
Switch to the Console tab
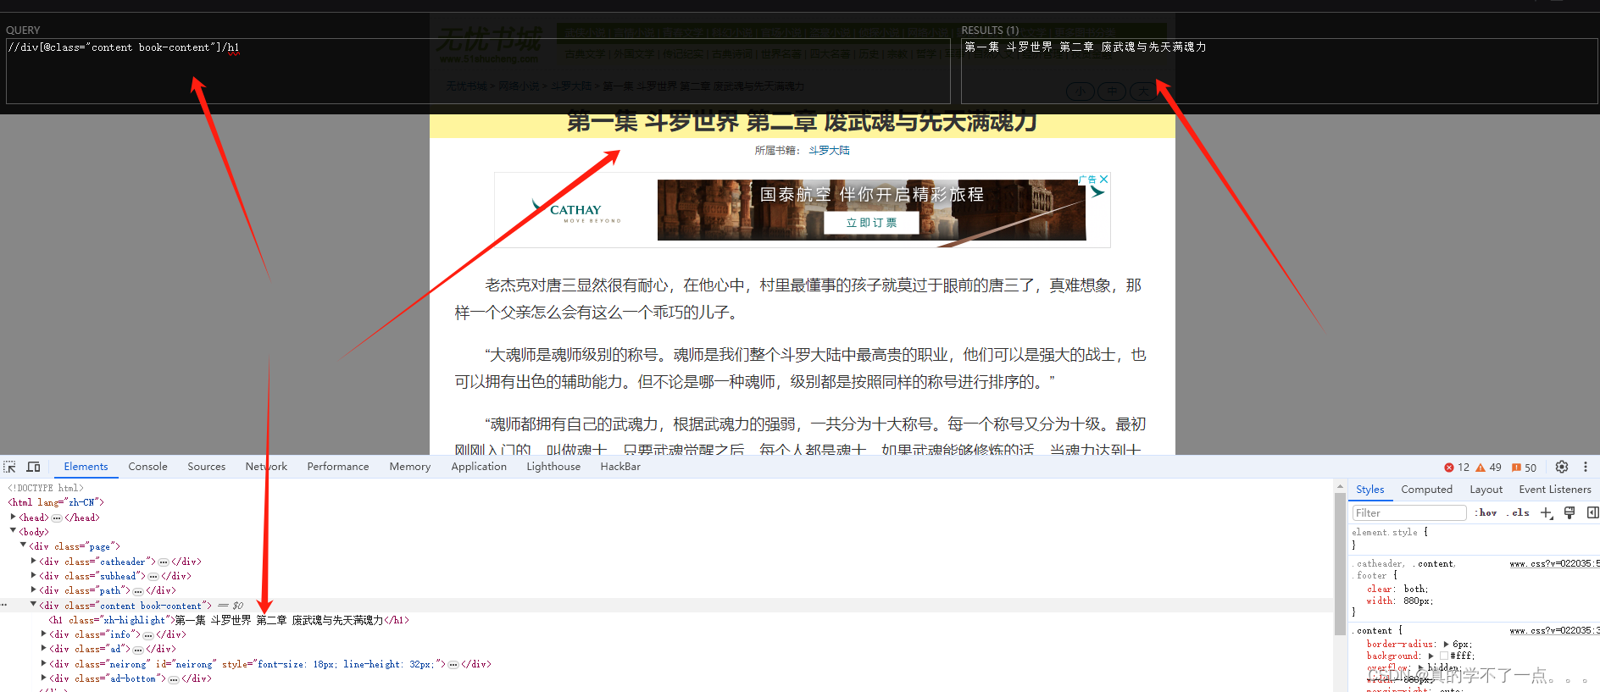point(147,467)
